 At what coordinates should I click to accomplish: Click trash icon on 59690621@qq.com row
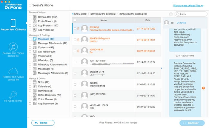[78, 40]
